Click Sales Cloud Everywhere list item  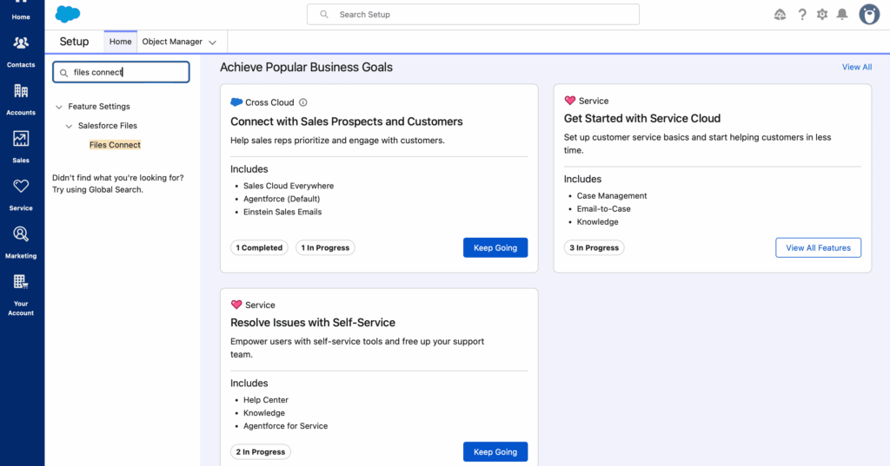(289, 186)
